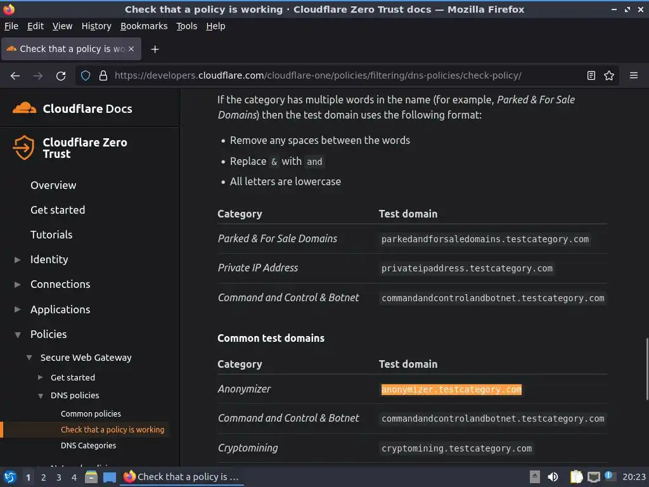Open the DNS Categories sidebar link

(88, 446)
